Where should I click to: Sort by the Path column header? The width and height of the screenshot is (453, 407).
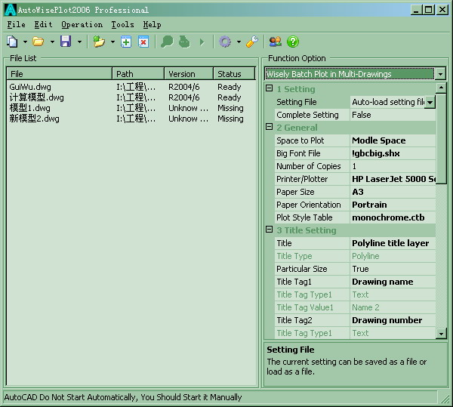(138, 74)
